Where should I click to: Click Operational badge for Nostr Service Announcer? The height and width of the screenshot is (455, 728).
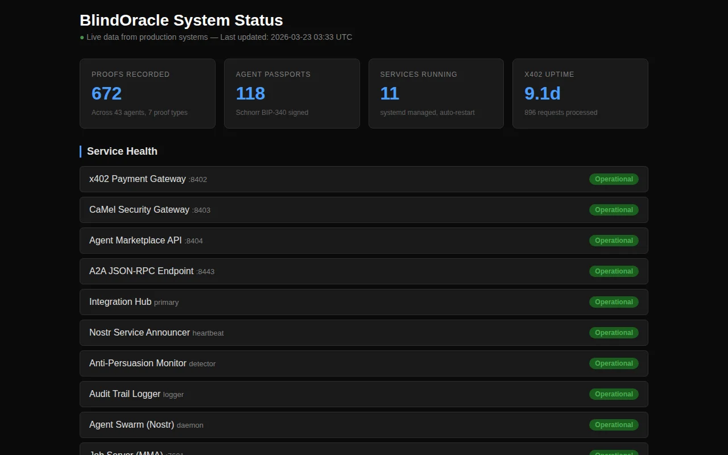point(614,333)
